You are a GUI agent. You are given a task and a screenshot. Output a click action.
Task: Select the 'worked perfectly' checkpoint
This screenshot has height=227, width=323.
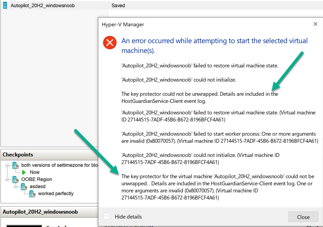(56, 193)
